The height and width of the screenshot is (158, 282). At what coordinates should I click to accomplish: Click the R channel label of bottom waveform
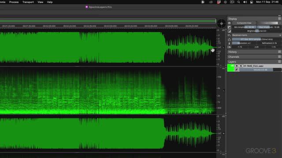(224, 133)
